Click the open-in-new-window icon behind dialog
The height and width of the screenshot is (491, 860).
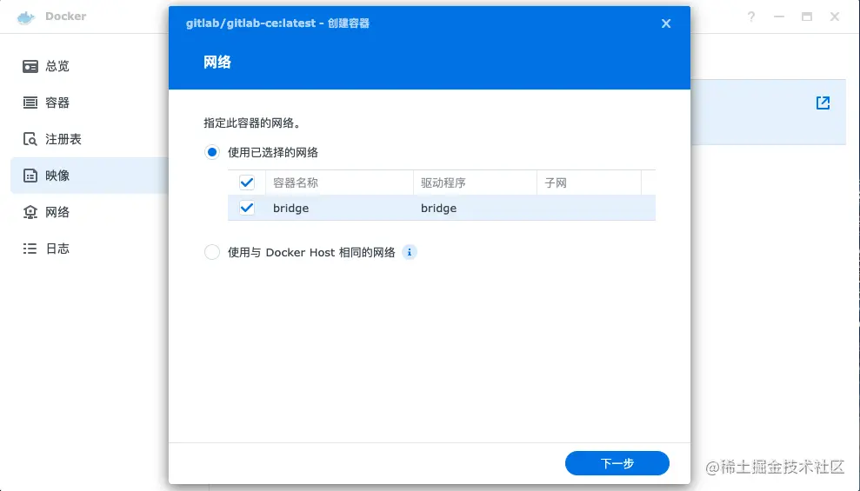823,103
